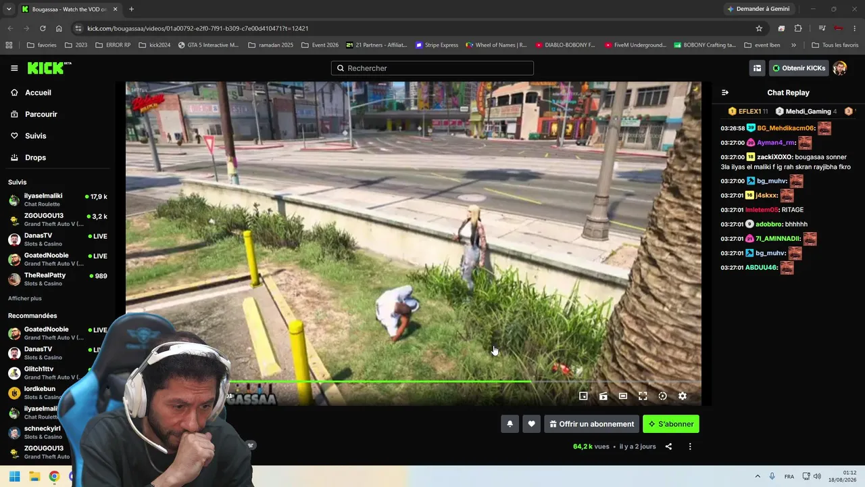The width and height of the screenshot is (865, 487).
Task: Click zackiXOXO username in chat replay
Action: click(x=774, y=157)
